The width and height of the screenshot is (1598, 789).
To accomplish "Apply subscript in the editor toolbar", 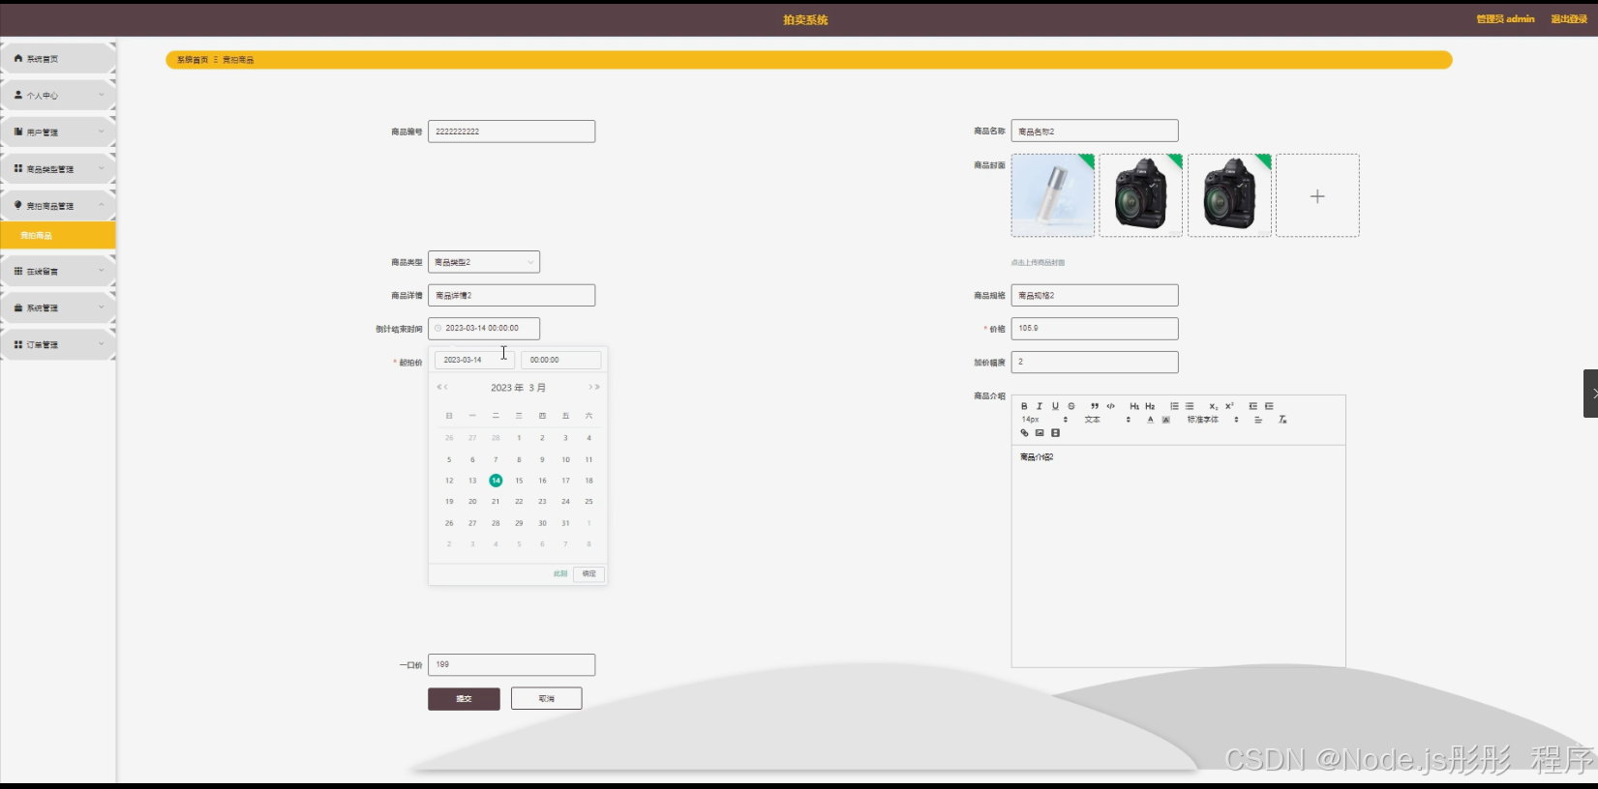I will click(x=1214, y=406).
